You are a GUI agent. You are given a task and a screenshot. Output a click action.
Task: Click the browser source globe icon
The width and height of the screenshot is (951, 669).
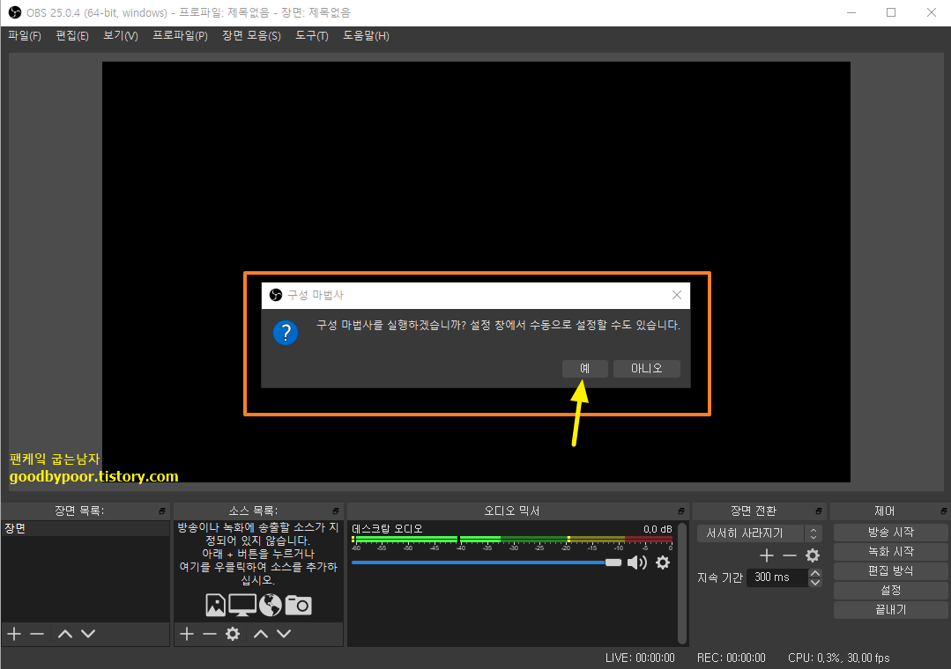pos(270,605)
